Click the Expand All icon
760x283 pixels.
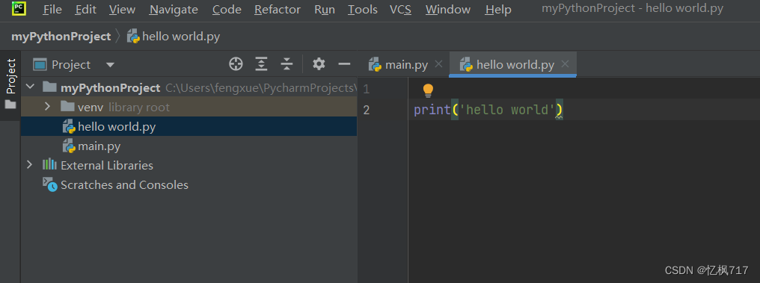click(x=261, y=64)
